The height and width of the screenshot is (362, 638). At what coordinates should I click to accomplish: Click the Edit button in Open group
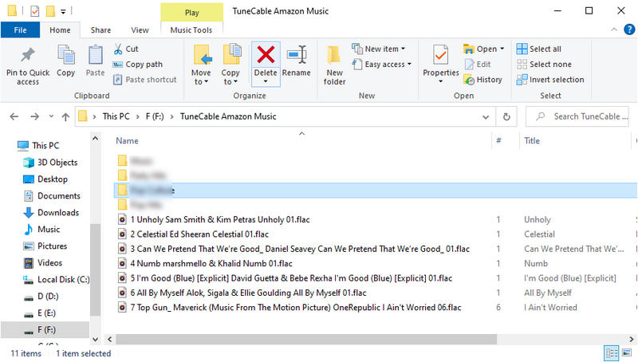pyautogui.click(x=478, y=65)
